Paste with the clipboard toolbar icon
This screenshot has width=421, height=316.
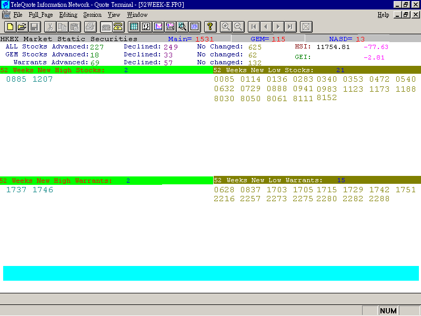[x=74, y=27]
